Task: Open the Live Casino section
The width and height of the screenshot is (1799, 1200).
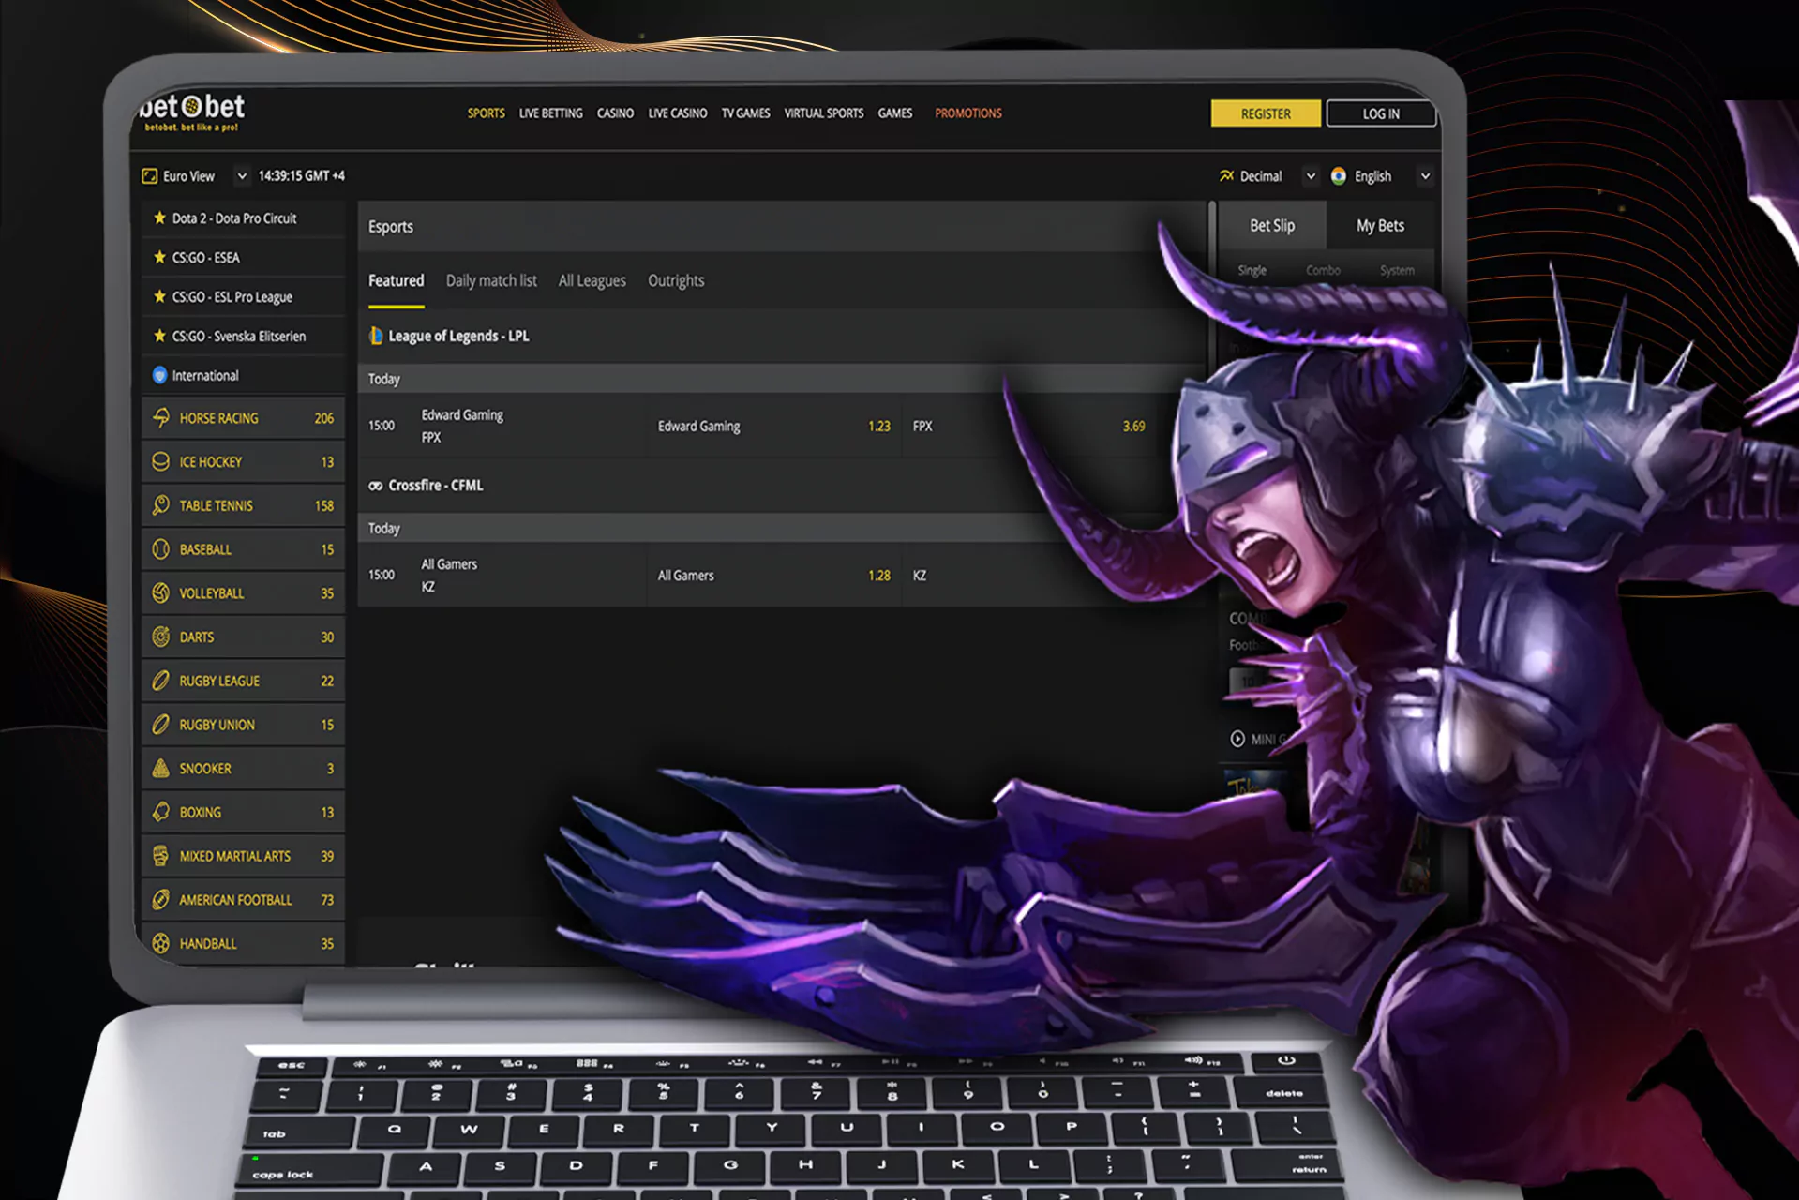Action: [677, 113]
